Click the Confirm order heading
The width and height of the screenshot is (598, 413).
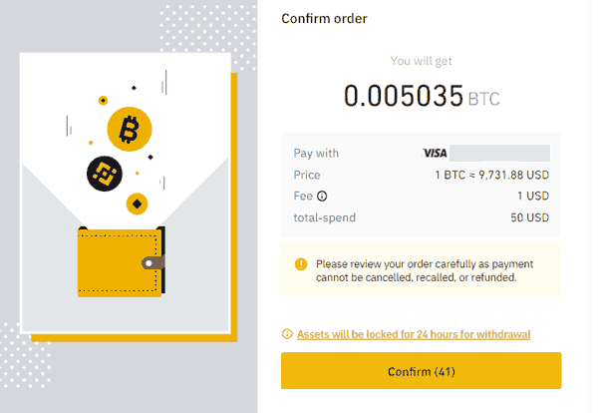pos(324,18)
